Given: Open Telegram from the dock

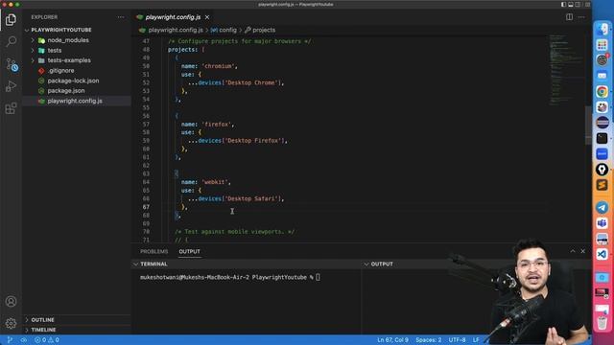Looking at the screenshot, I should pyautogui.click(x=602, y=207).
